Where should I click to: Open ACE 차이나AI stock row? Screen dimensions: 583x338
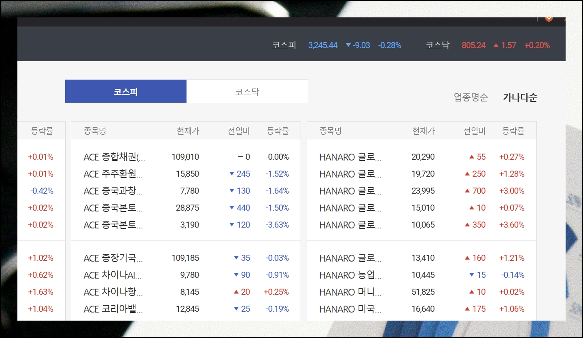pos(186,275)
